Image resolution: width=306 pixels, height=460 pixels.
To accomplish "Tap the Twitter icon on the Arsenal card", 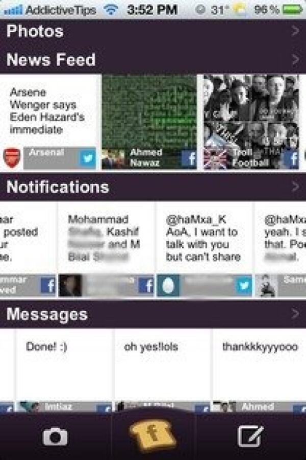I will (87, 159).
